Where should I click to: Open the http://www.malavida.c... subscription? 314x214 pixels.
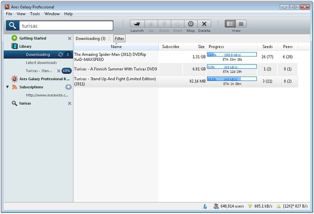tap(47, 95)
